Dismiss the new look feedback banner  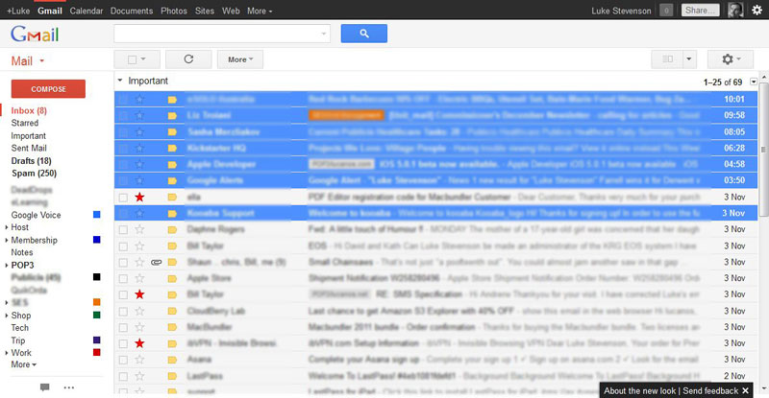coord(746,390)
